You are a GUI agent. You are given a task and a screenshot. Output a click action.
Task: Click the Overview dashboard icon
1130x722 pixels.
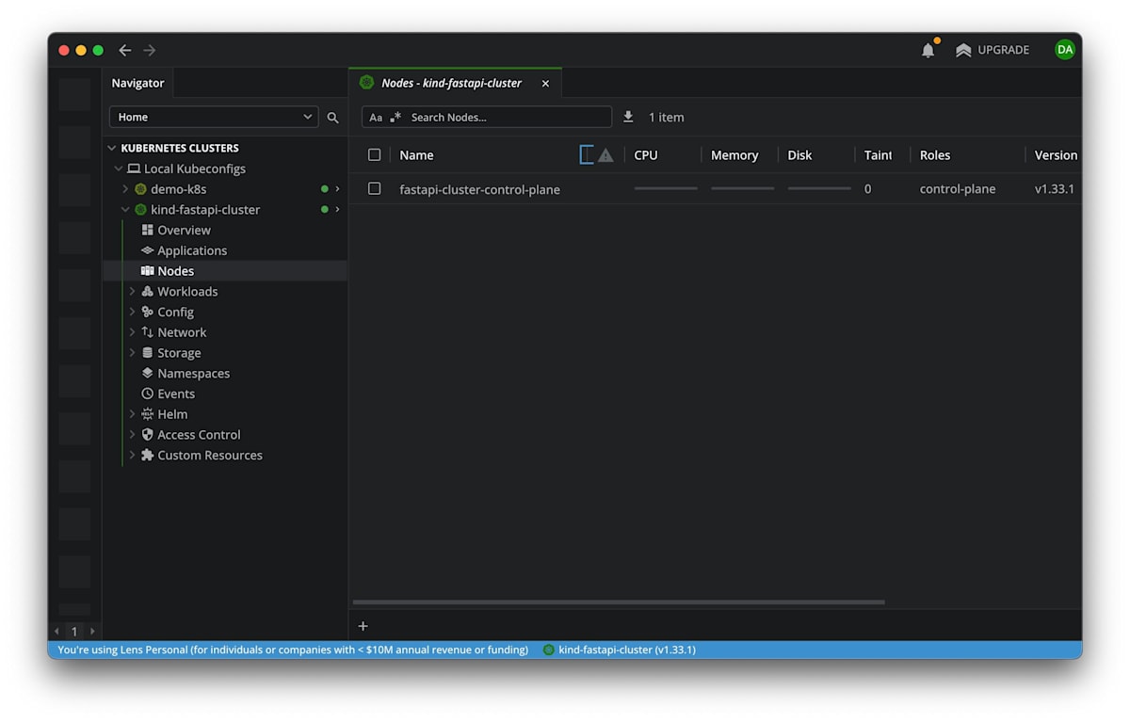click(147, 230)
